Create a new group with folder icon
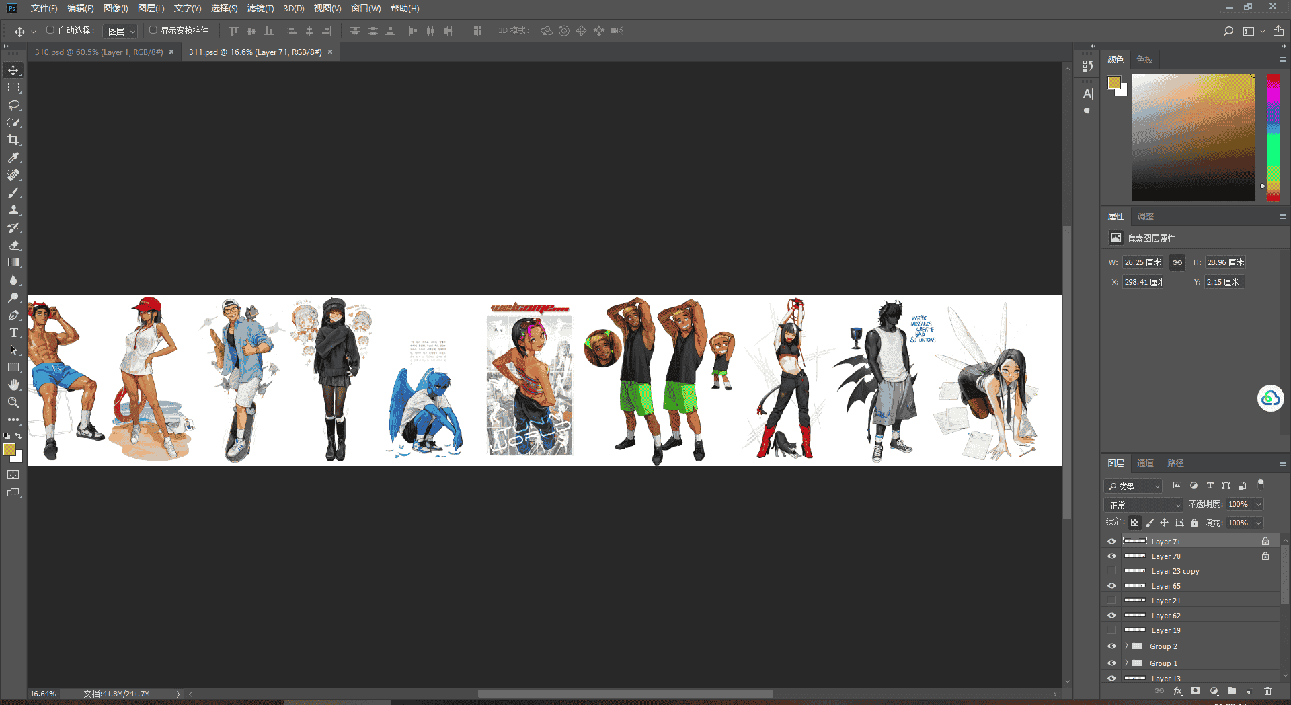This screenshot has width=1291, height=705. click(1232, 691)
